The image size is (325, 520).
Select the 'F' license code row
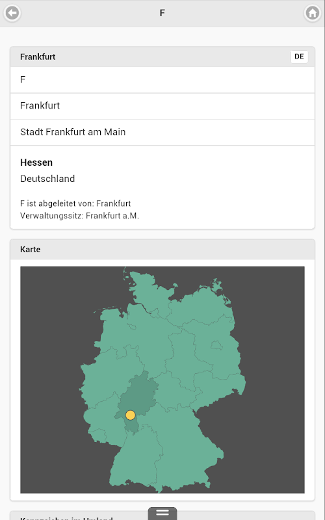pyautogui.click(x=162, y=80)
